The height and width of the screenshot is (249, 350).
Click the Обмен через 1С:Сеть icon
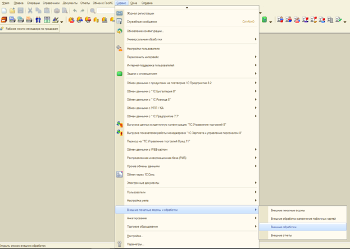[120, 174]
